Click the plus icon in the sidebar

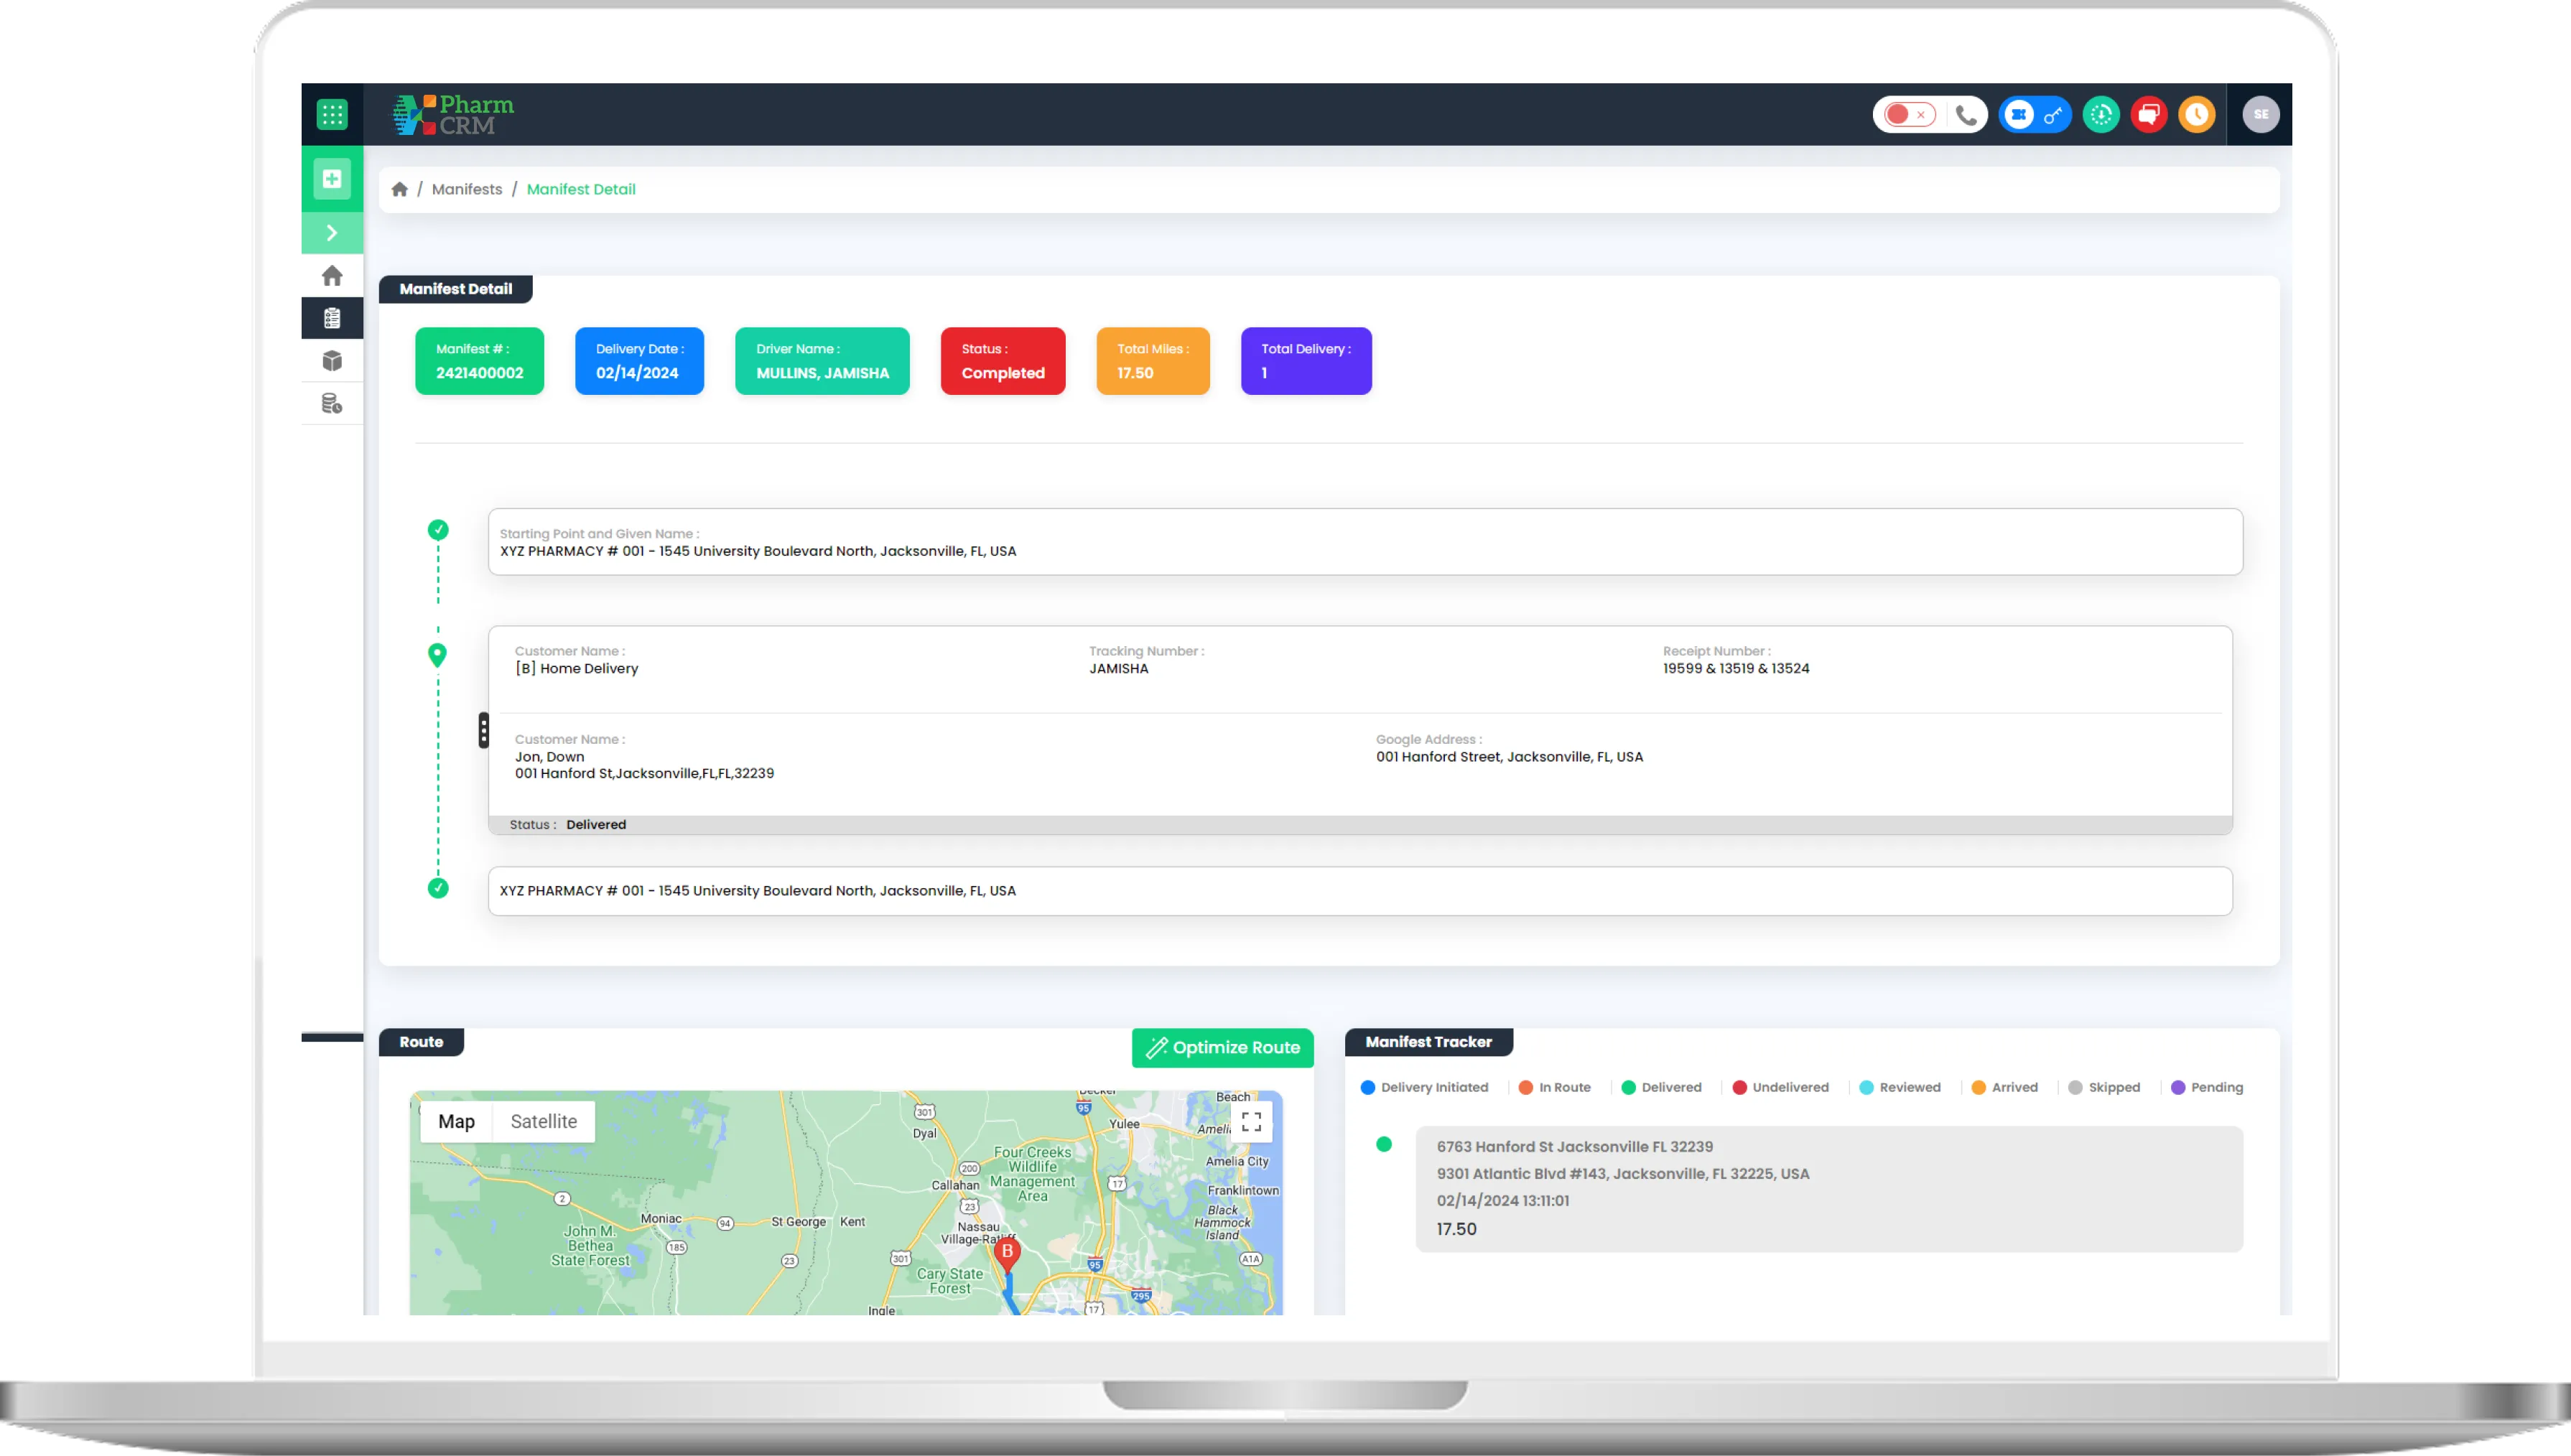tap(331, 179)
